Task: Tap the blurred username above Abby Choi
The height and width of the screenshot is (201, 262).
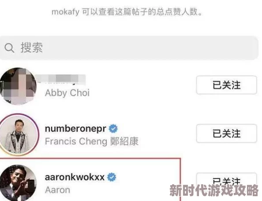Action: tap(65, 79)
